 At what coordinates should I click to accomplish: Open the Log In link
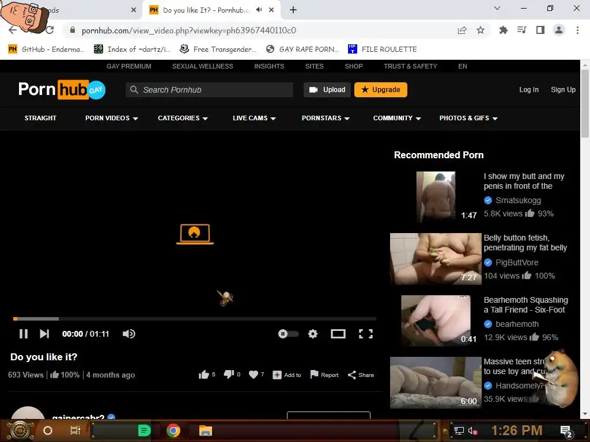coord(529,90)
